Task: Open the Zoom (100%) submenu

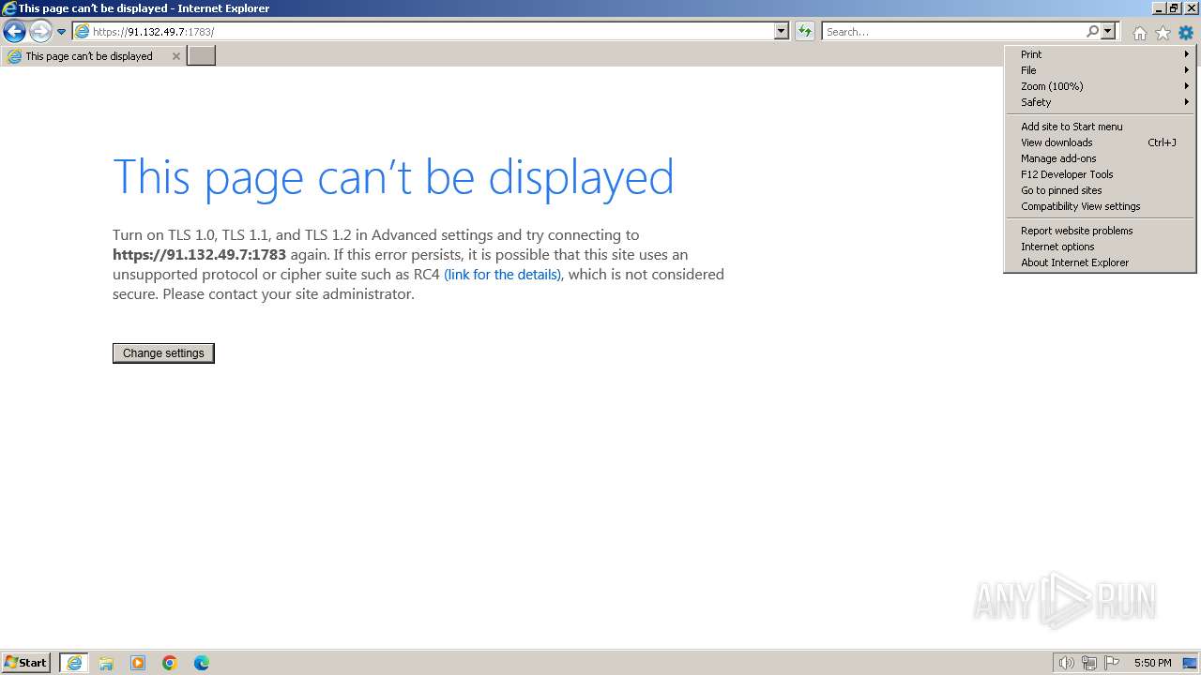Action: (1100, 86)
